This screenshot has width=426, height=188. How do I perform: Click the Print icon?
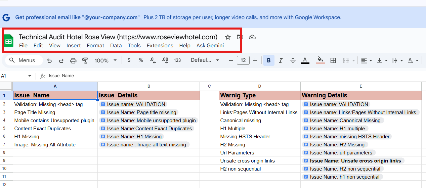[73, 60]
